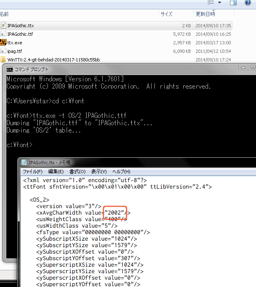This screenshot has width=256, height=287.
Task: Click the ySubscriptXSize value line
Action: 87,239
